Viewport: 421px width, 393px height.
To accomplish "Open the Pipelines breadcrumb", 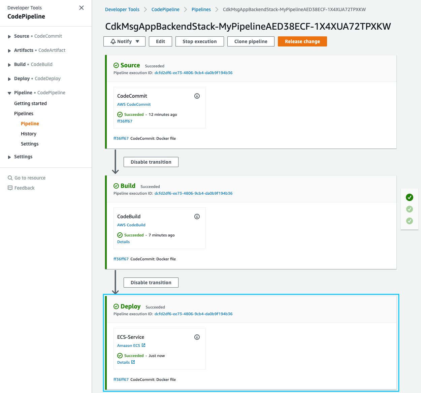I will click(201, 9).
